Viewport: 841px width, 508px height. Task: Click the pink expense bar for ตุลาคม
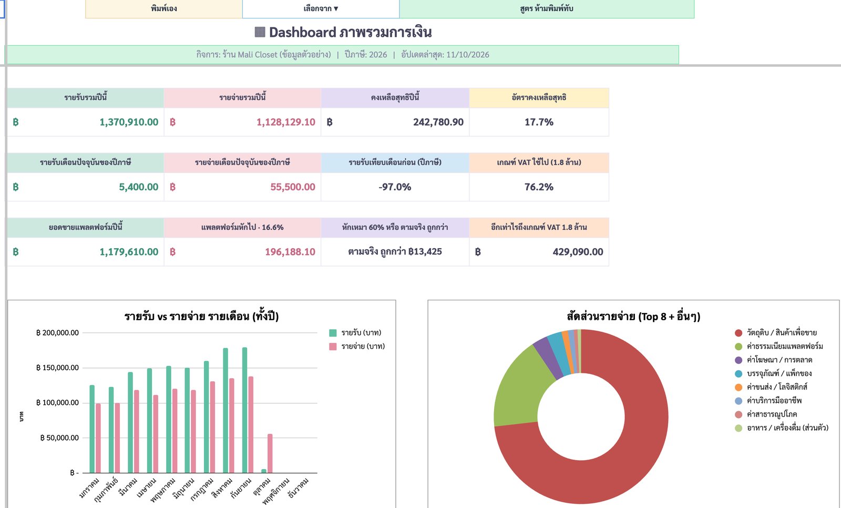(x=270, y=453)
